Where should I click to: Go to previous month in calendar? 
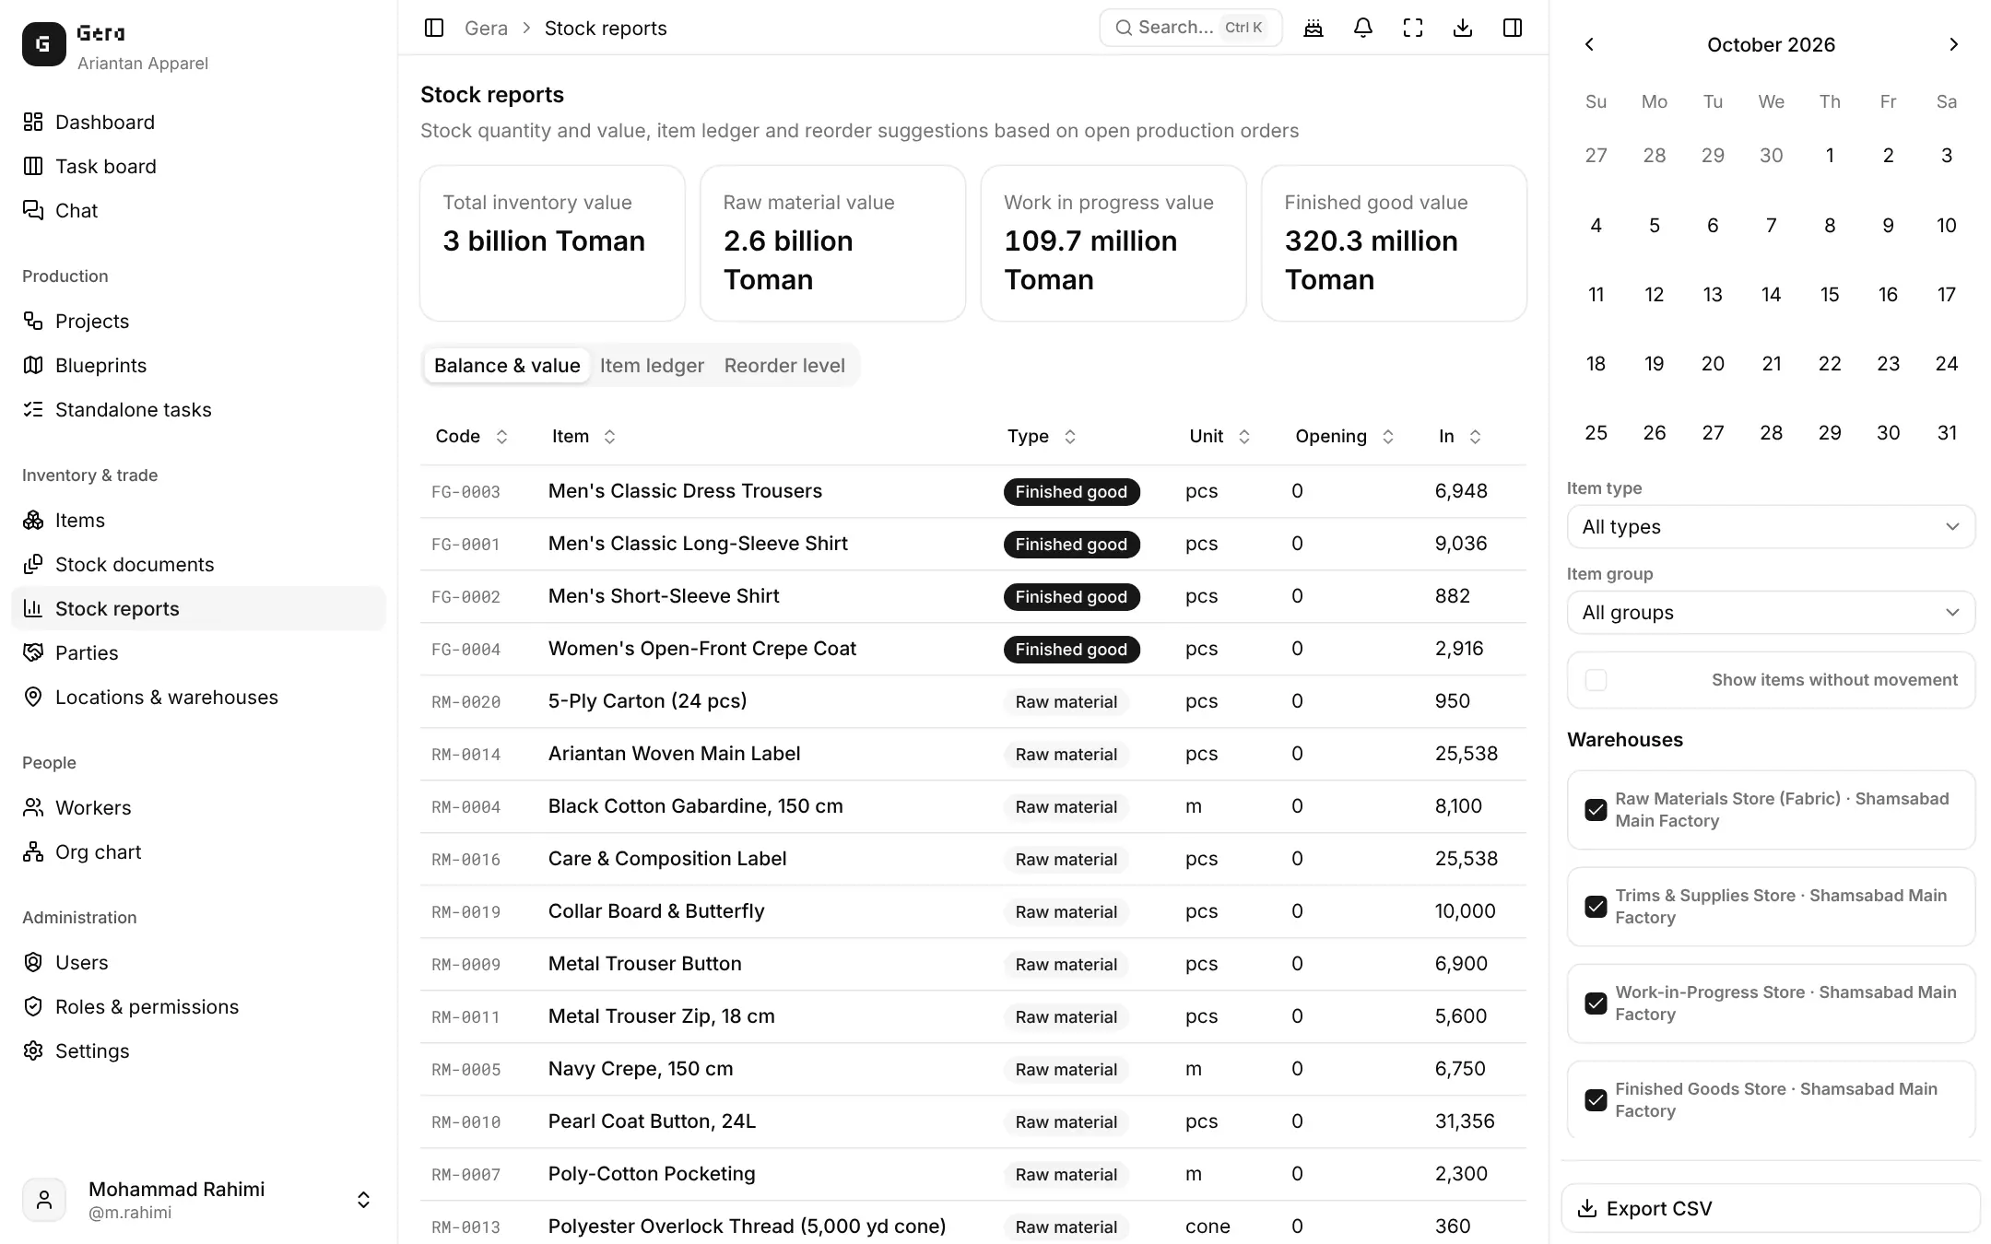(1589, 44)
